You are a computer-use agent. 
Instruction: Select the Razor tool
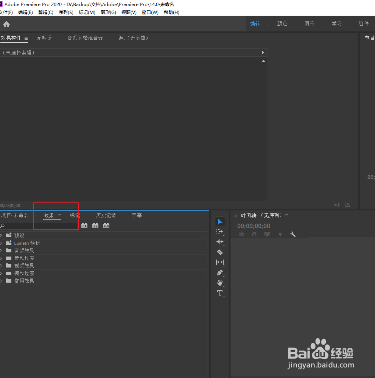coord(220,252)
